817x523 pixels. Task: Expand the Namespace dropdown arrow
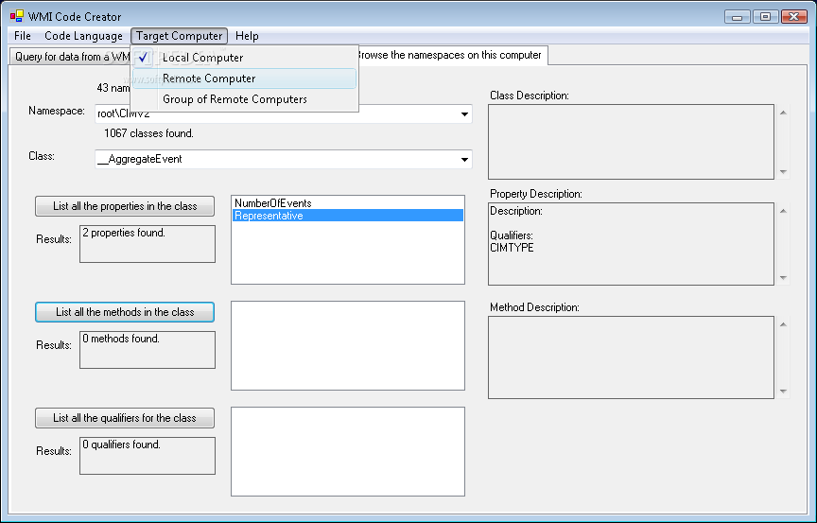pos(464,114)
